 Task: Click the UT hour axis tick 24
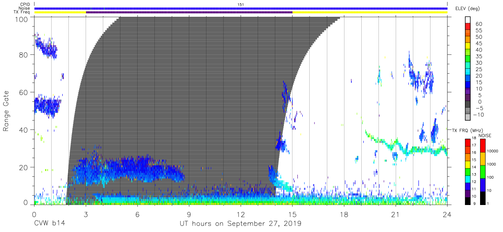pyautogui.click(x=447, y=215)
